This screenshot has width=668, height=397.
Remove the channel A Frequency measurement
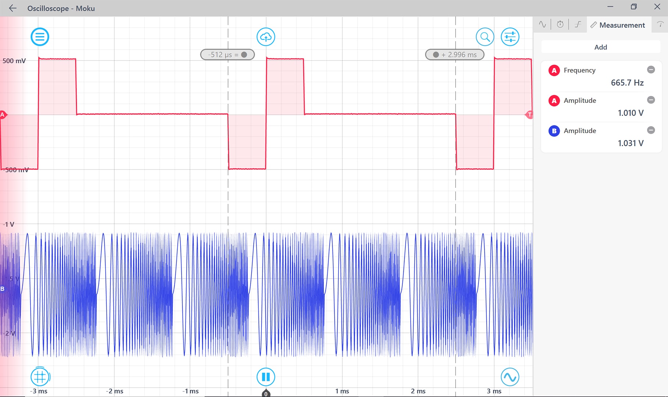651,69
